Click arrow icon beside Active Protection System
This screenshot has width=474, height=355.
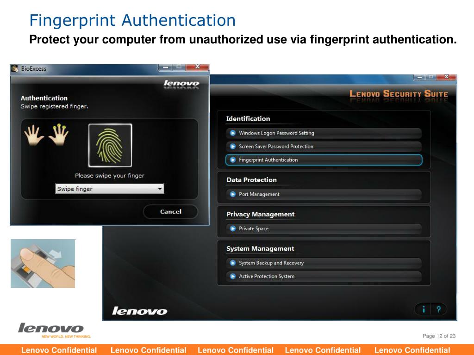[x=233, y=276]
